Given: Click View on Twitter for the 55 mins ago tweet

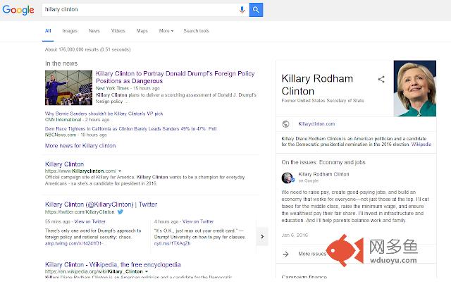Looking at the screenshot, I should coord(90,221).
